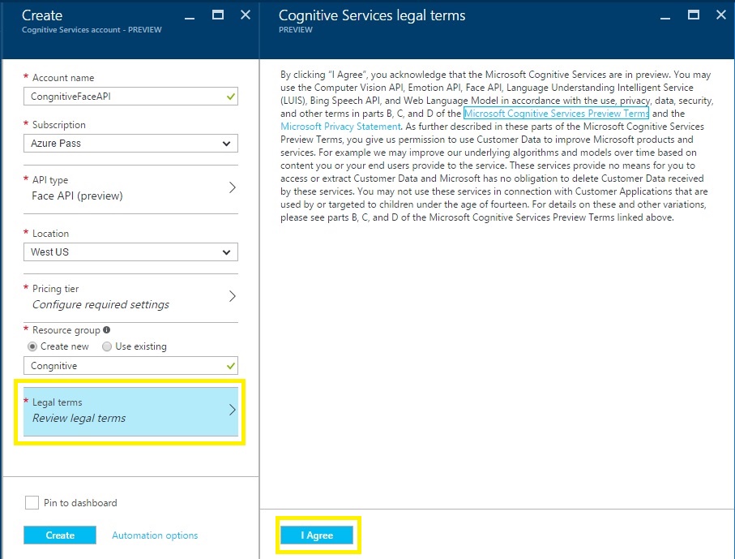Click the Create button
This screenshot has width=735, height=559.
(x=59, y=535)
